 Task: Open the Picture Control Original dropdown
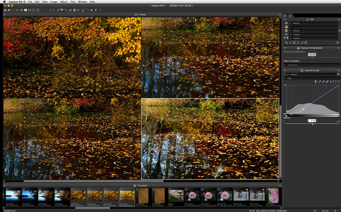313,34
